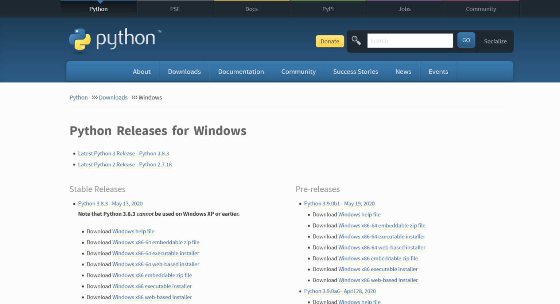Image resolution: width=560 pixels, height=304 pixels.
Task: Open the Downloads menu
Action: pos(184,72)
